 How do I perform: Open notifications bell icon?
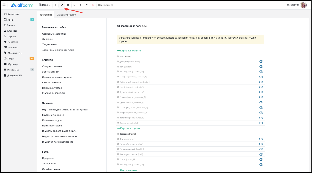tap(93, 5)
